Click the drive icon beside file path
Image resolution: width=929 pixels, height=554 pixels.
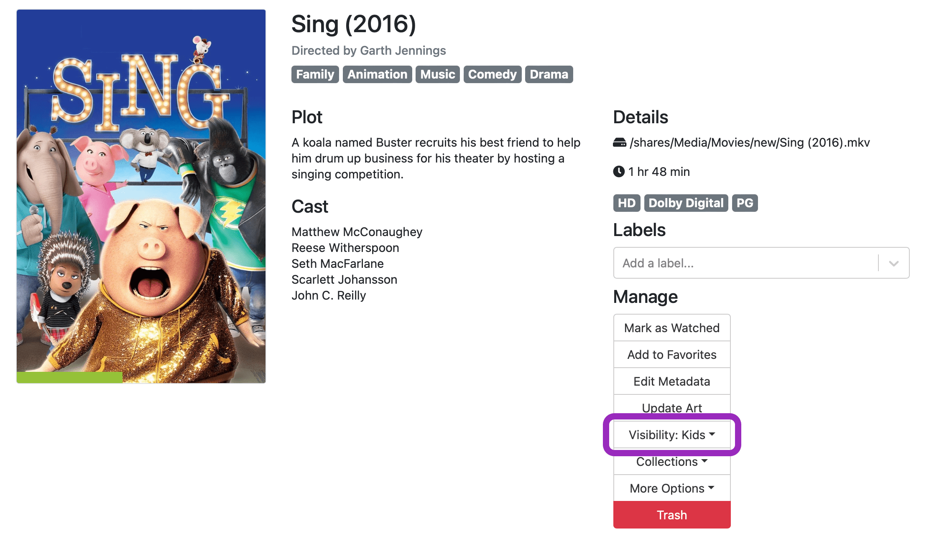pos(619,143)
